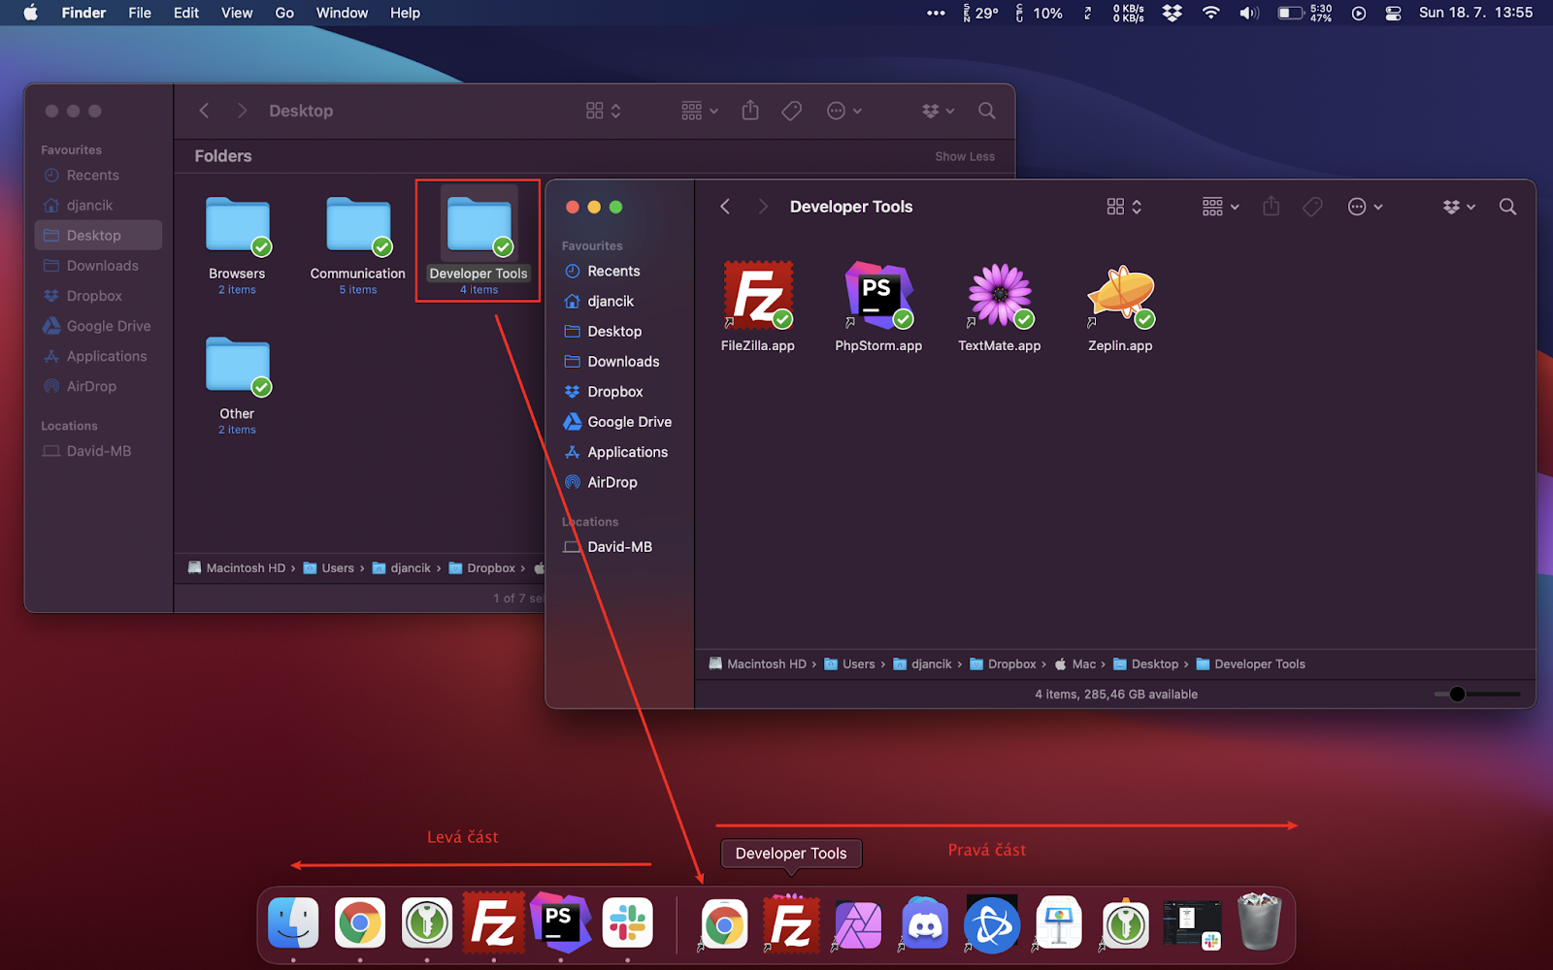Image resolution: width=1553 pixels, height=970 pixels.
Task: Click the search icon in Developer Tools window
Action: tap(1507, 207)
